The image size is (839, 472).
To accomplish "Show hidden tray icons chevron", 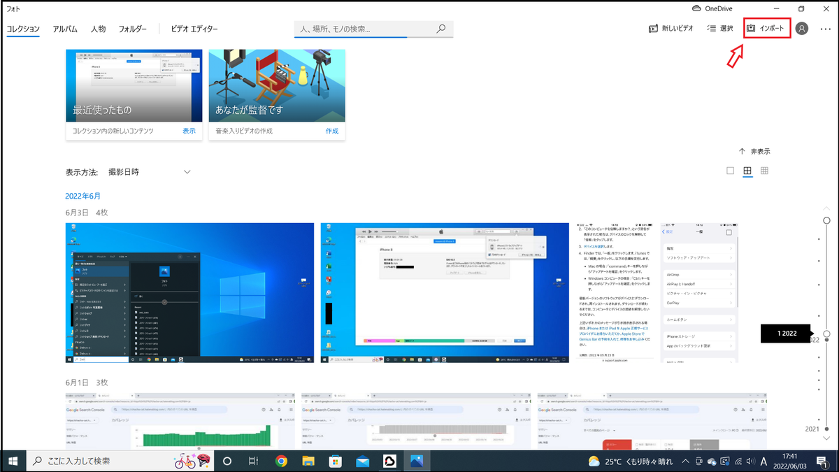I will click(x=686, y=461).
